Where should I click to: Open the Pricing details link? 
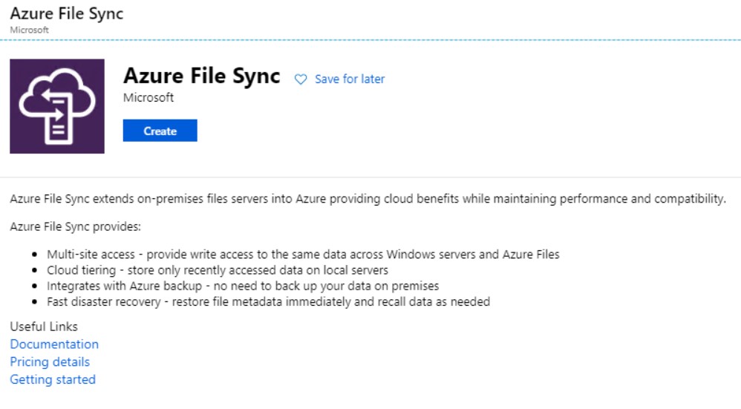[x=50, y=361]
